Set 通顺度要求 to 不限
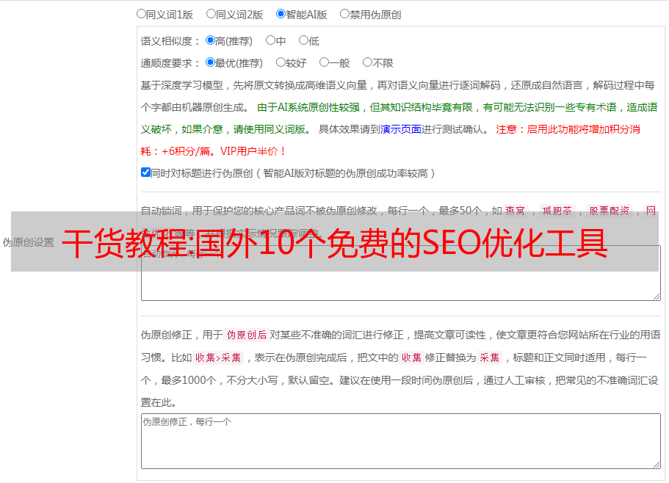The image size is (669, 483). coord(367,62)
